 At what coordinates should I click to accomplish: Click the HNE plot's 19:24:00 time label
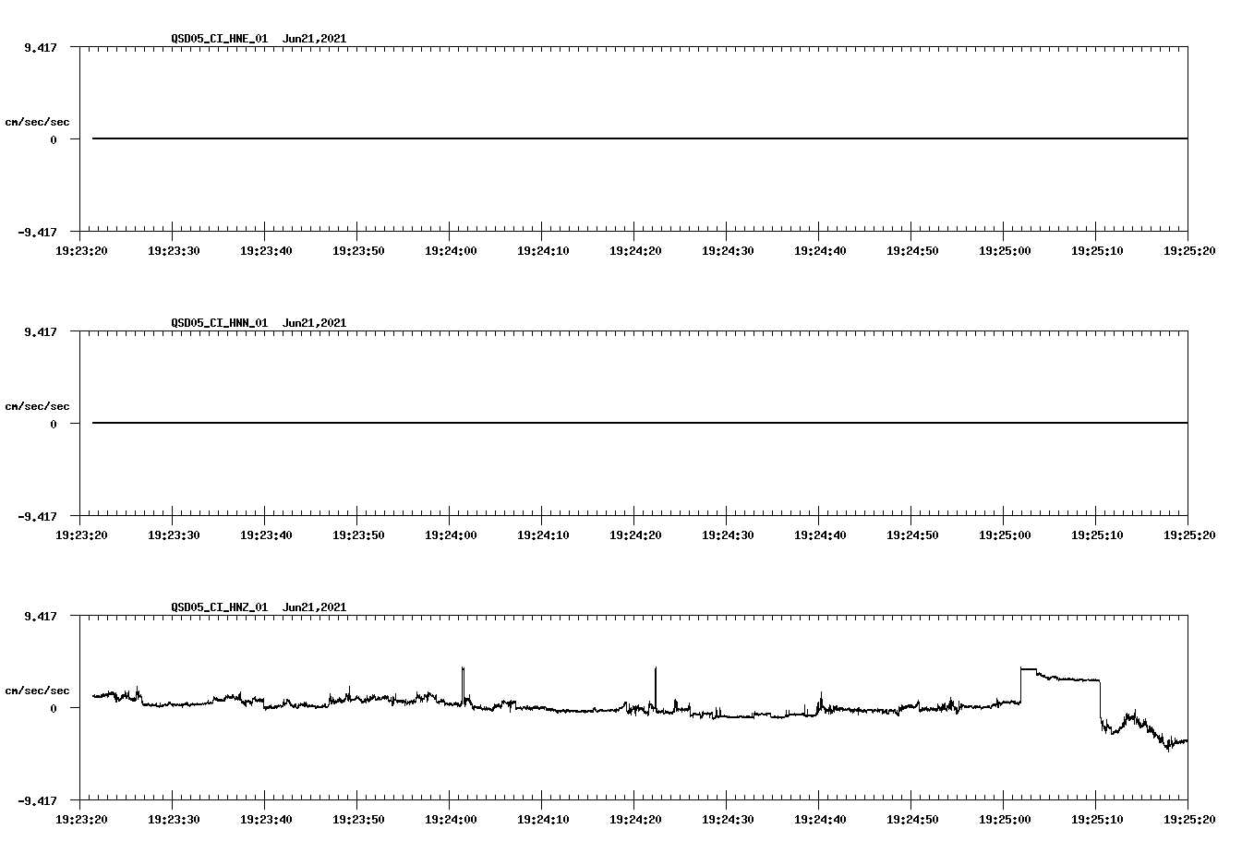pyautogui.click(x=450, y=250)
